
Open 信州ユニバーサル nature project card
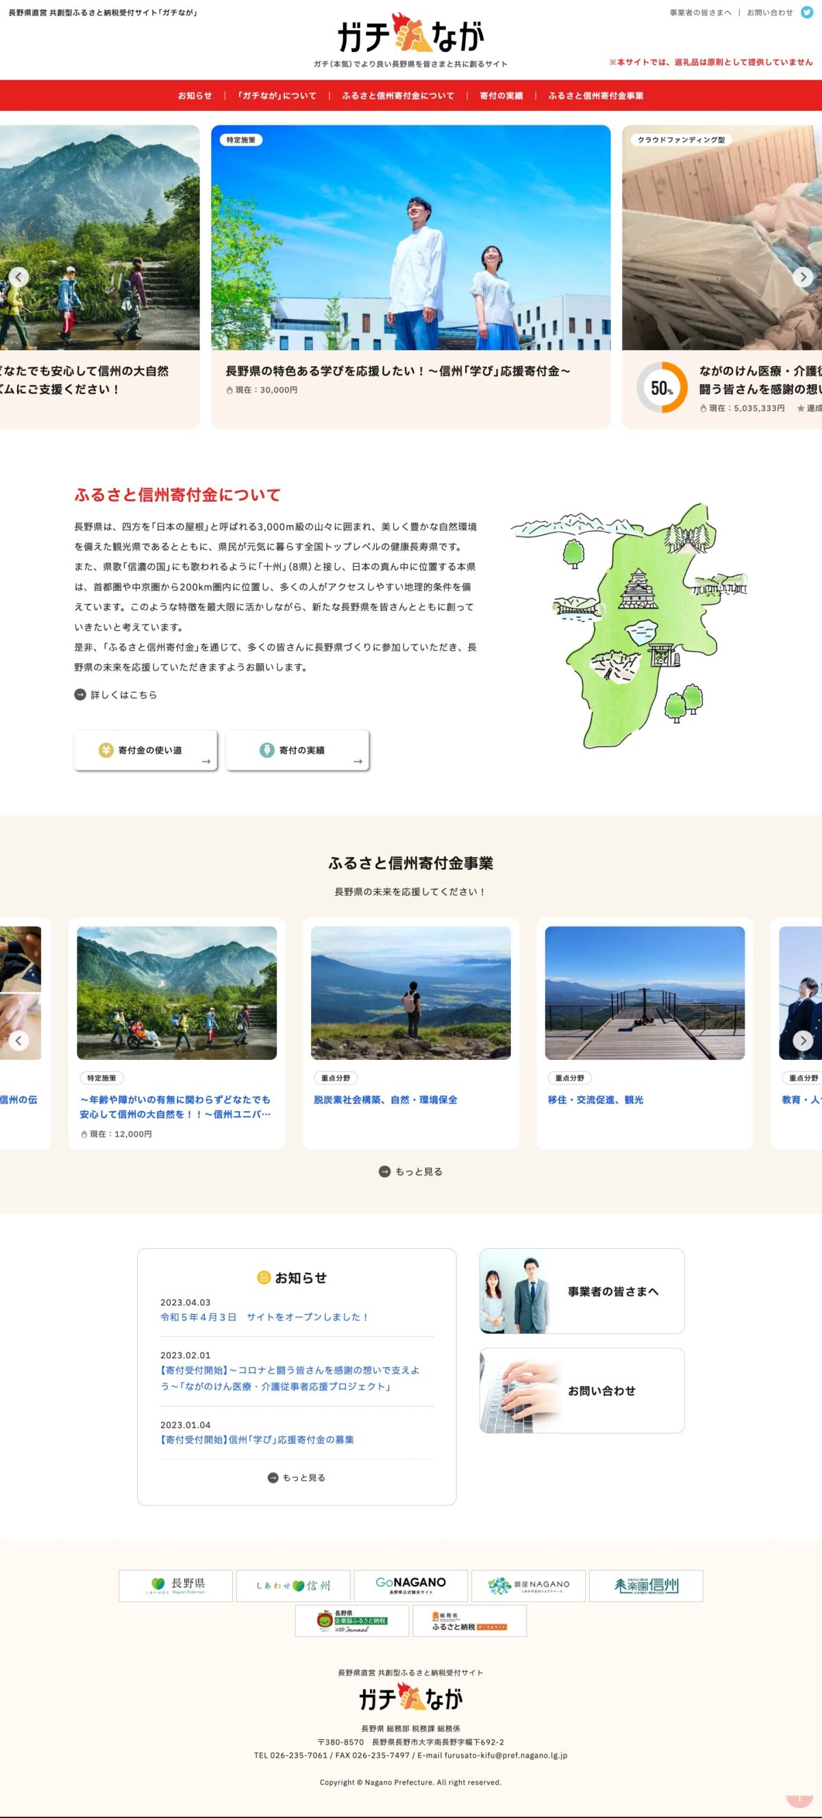(x=177, y=1033)
